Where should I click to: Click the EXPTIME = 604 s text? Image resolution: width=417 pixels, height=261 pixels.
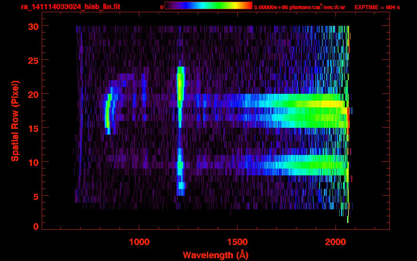pos(377,7)
